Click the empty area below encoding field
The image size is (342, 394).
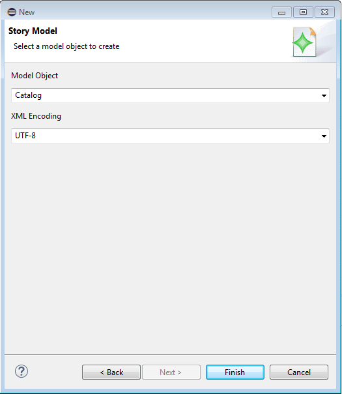(x=170, y=249)
